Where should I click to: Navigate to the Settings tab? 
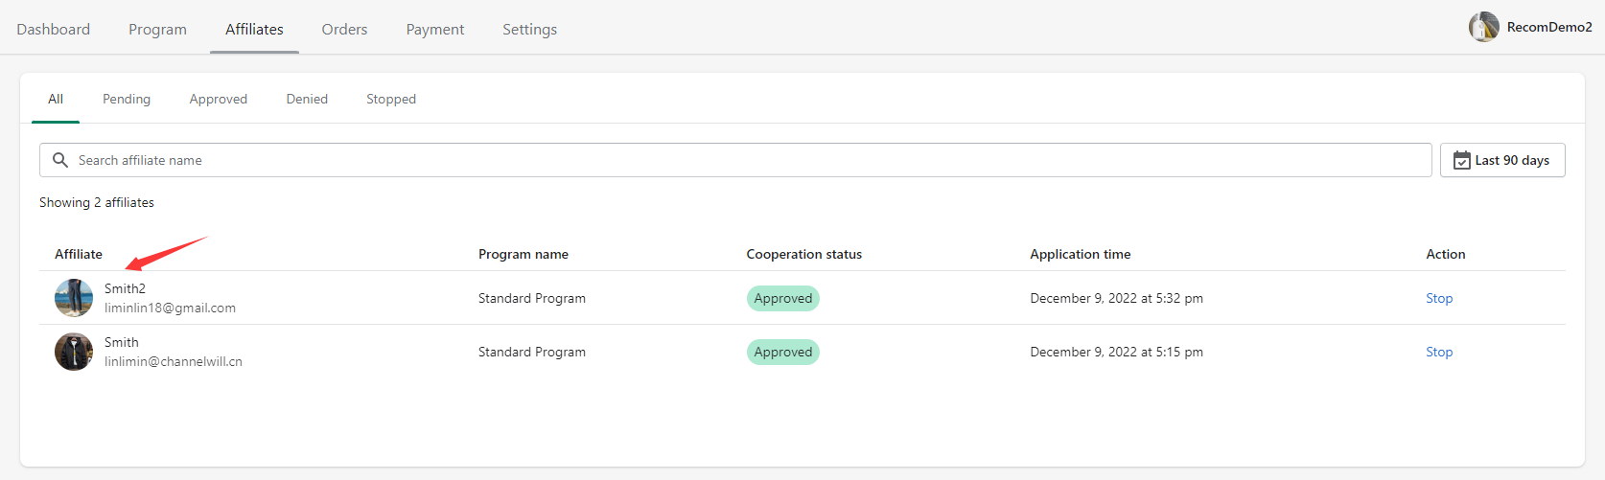click(x=529, y=30)
